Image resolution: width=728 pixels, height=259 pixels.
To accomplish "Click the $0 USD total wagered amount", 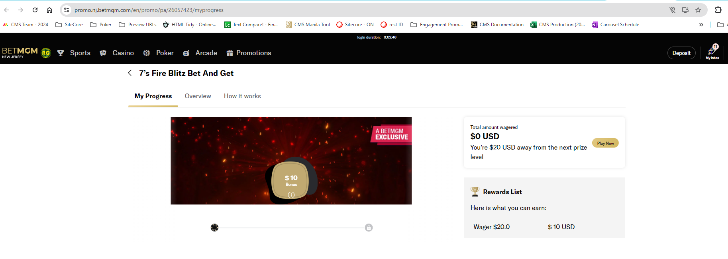I will pos(485,136).
